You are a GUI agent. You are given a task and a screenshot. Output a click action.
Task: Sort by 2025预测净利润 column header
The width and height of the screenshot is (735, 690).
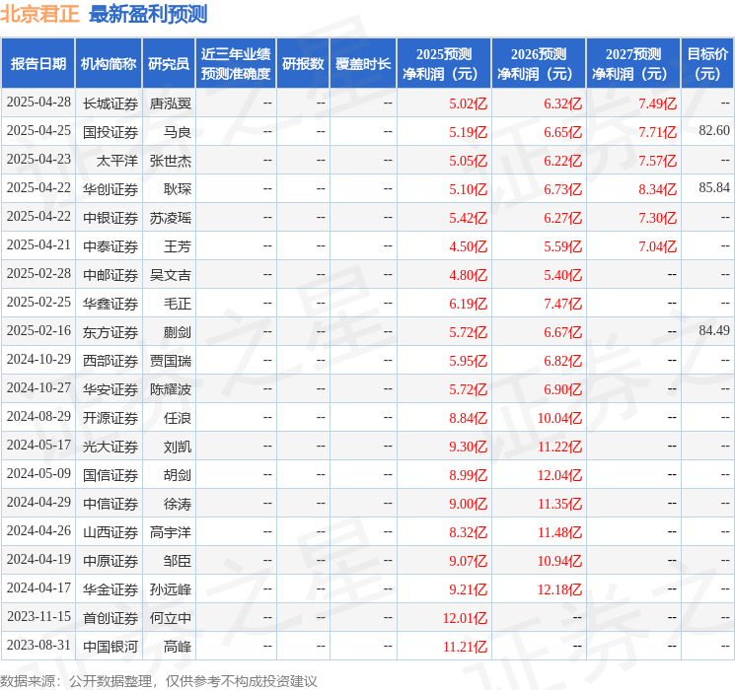[444, 64]
